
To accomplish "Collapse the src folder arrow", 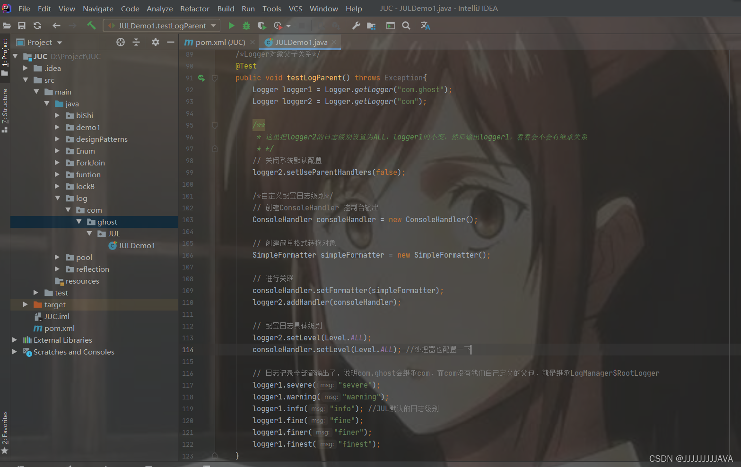I will pos(26,80).
